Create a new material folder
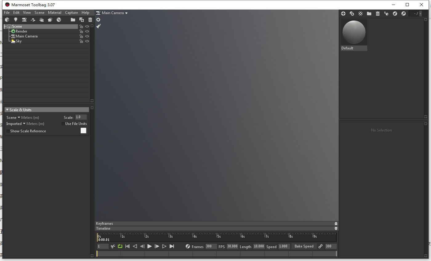 coord(369,14)
